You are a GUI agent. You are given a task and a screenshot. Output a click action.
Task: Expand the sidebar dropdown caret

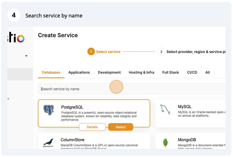point(26,56)
